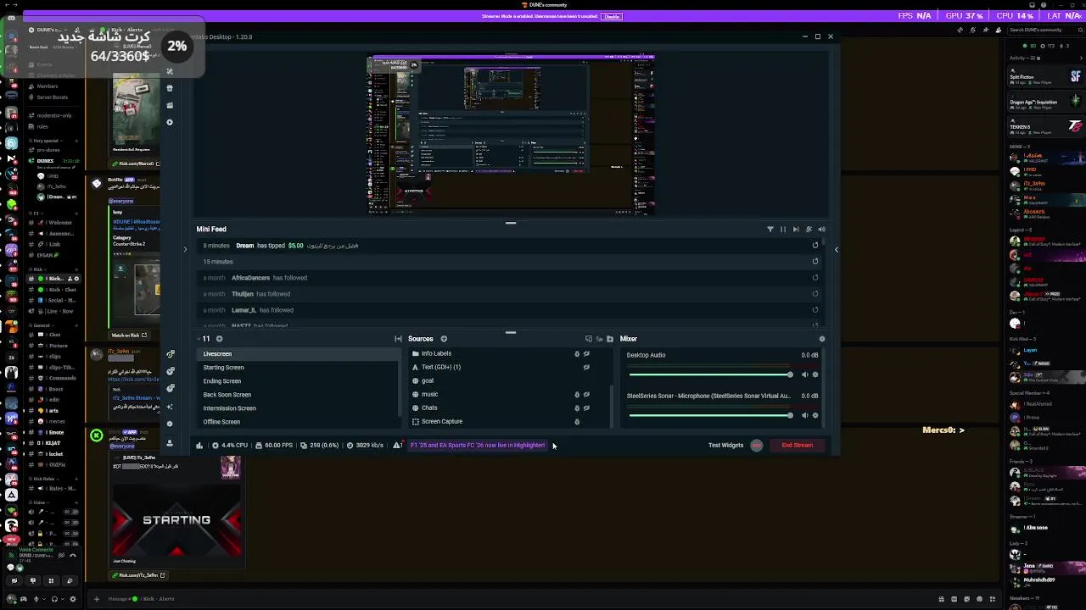This screenshot has height=610, width=1086.
Task: Click the warning notification icon in status bar
Action: [x=397, y=445]
